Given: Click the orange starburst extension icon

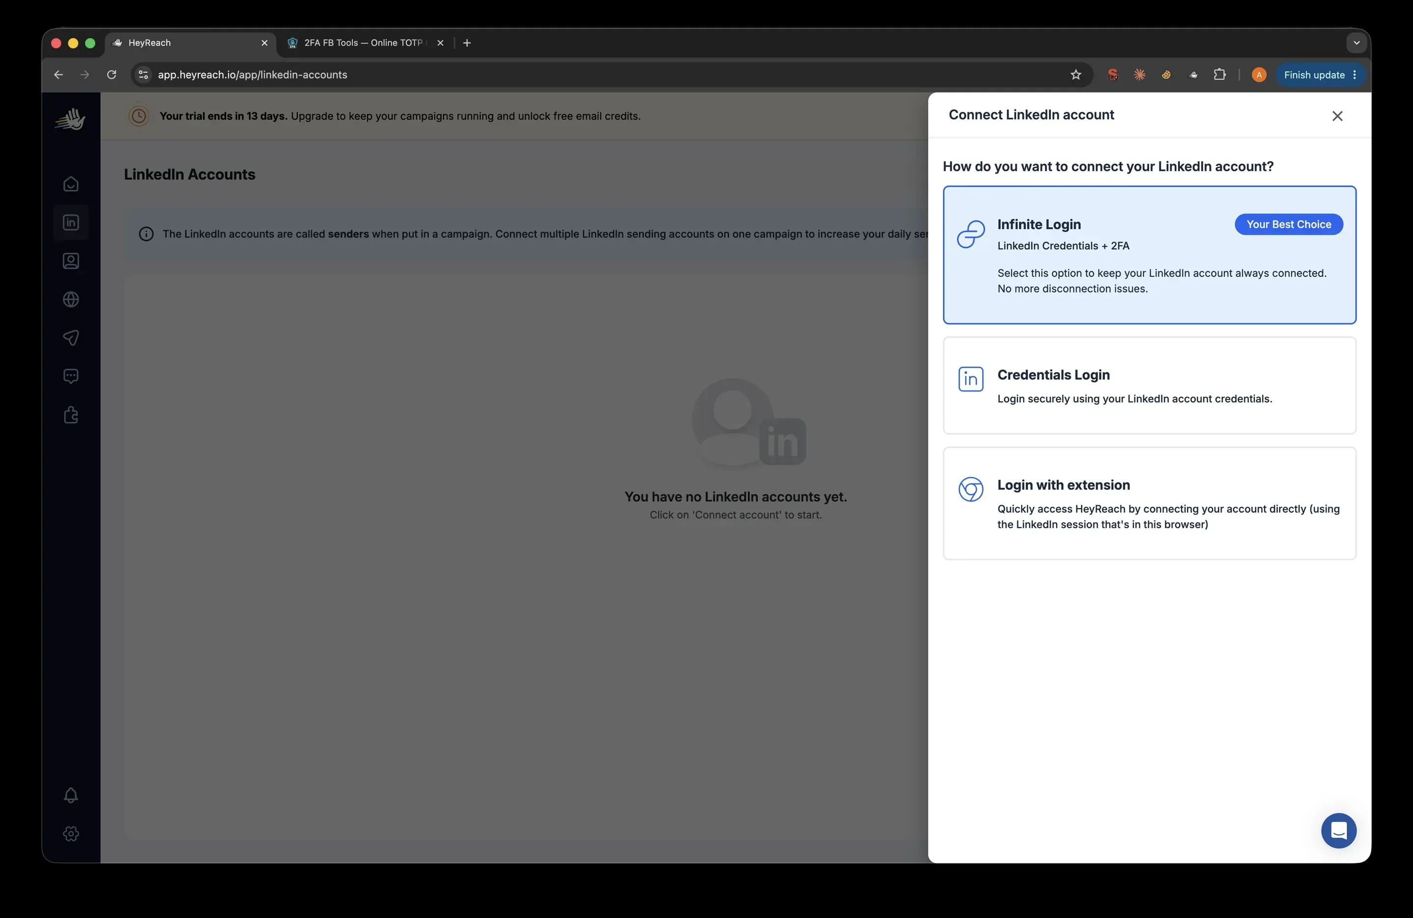Looking at the screenshot, I should [1139, 75].
